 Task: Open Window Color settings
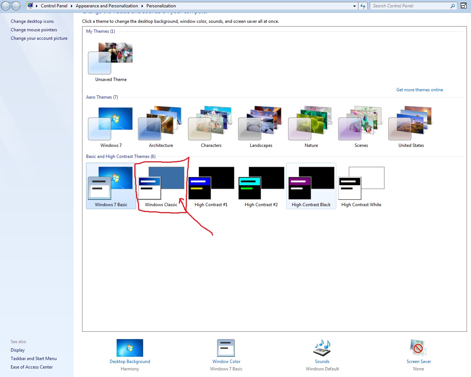[226, 348]
